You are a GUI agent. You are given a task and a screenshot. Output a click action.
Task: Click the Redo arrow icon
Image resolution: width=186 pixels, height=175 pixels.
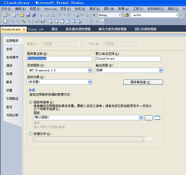tap(69, 15)
